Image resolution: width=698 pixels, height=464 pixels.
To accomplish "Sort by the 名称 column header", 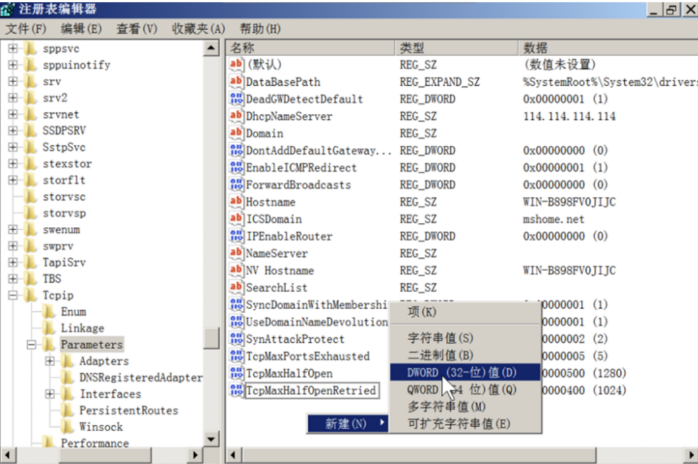I will [310, 48].
